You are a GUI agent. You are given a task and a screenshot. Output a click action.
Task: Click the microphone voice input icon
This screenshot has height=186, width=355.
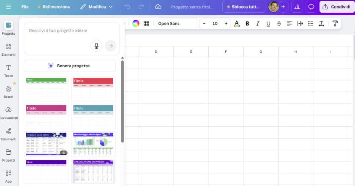pos(96,46)
